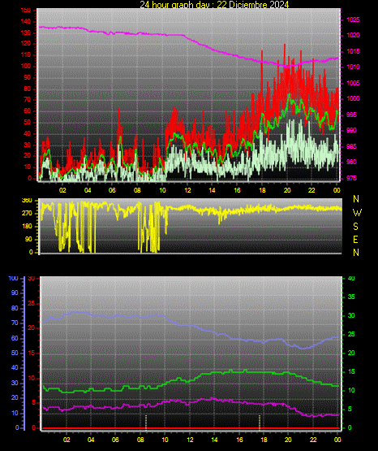The height and width of the screenshot is (451, 378).
Task: Click the 1025 pressure axis label
Action: coord(353,20)
